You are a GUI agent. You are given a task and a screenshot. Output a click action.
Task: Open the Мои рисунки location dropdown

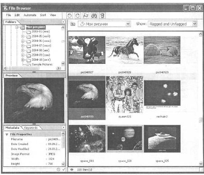(x=104, y=24)
